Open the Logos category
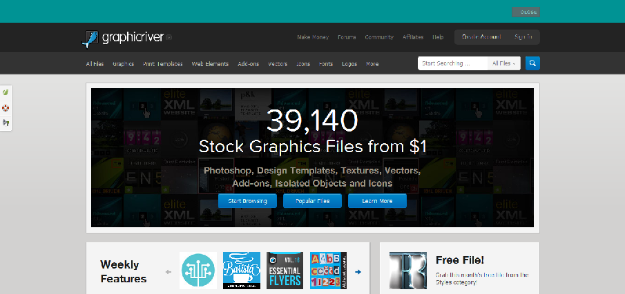The height and width of the screenshot is (294, 625). click(x=349, y=63)
